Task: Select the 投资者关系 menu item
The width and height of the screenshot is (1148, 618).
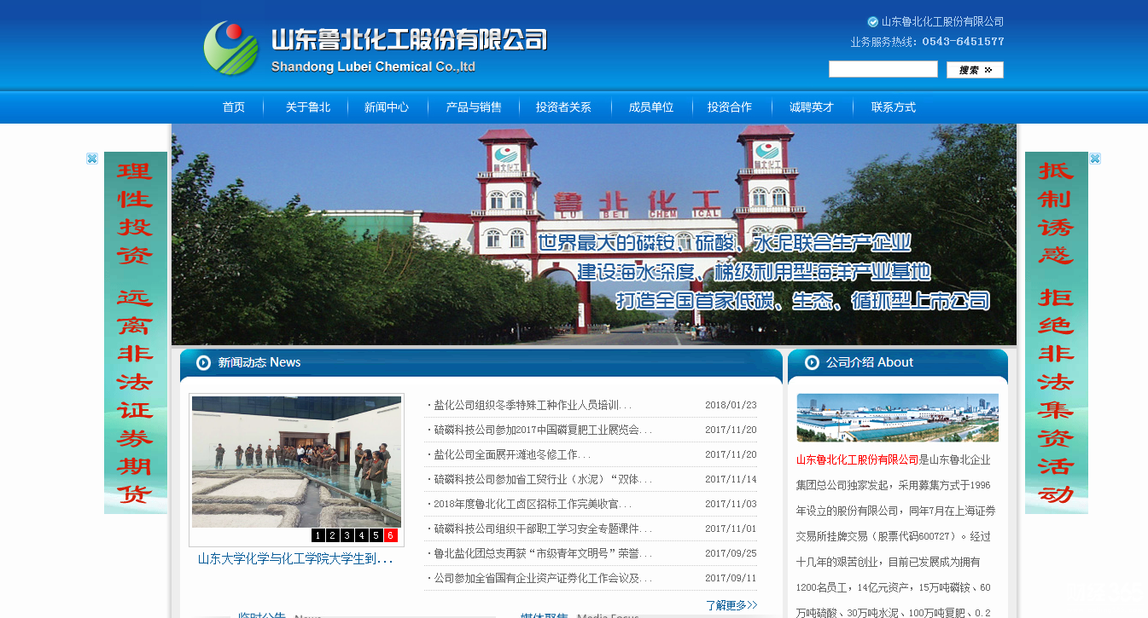Action: (x=563, y=107)
